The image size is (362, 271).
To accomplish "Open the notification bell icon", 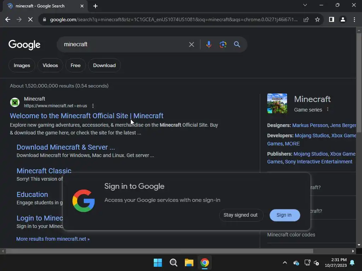I will (x=352, y=263).
